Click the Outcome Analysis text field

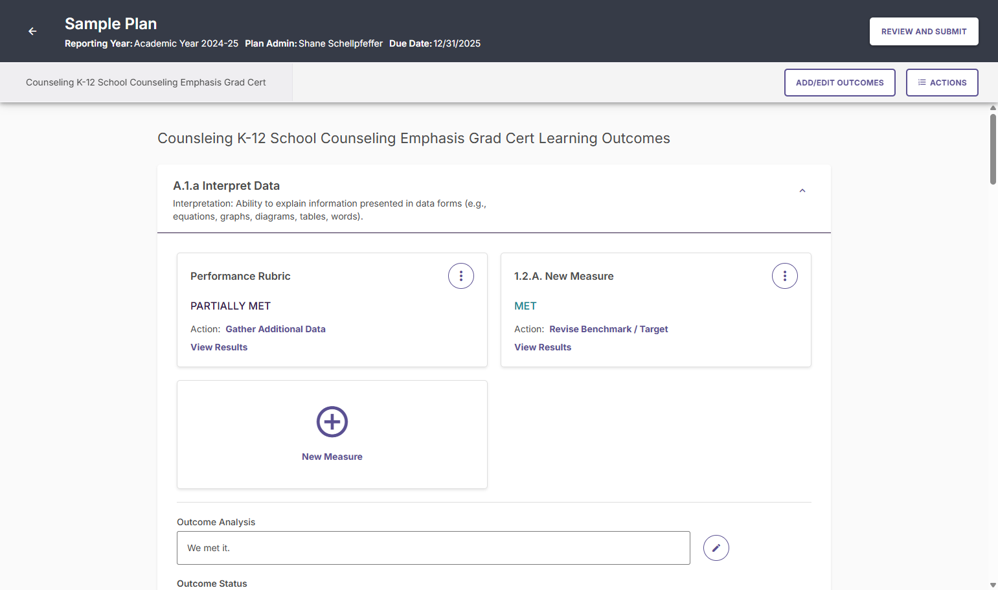[433, 548]
